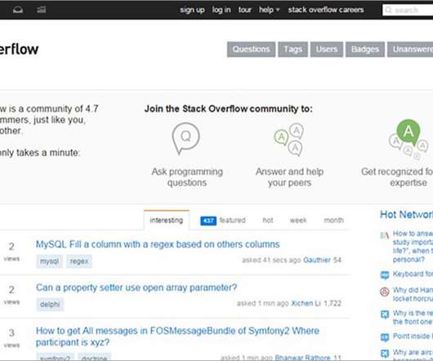Click site icon beside 'Point inside' question
The image size is (433, 361).
click(x=385, y=337)
